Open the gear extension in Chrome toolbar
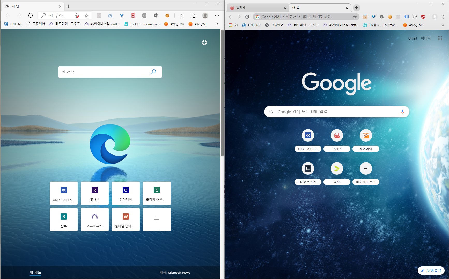This screenshot has width=449, height=279. point(382,17)
